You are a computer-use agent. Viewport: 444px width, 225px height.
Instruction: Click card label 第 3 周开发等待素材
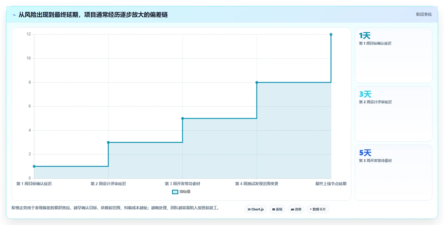[x=375, y=161]
